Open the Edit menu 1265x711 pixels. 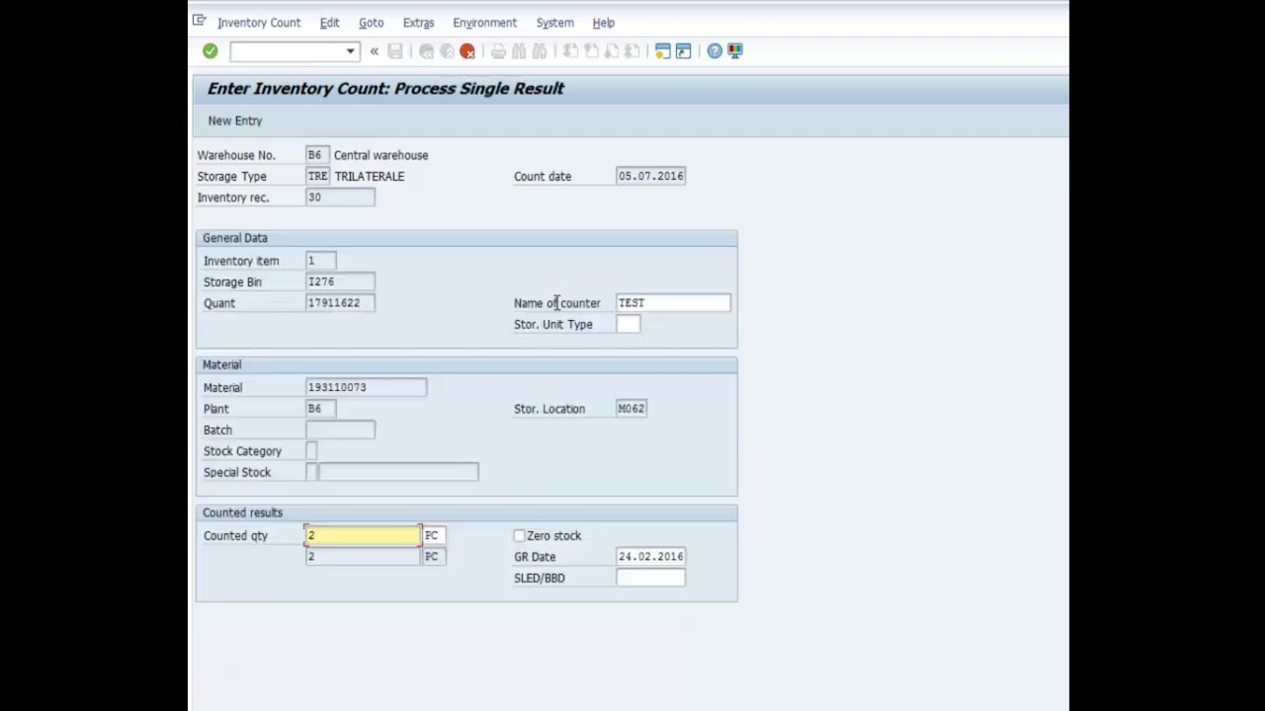[x=329, y=23]
